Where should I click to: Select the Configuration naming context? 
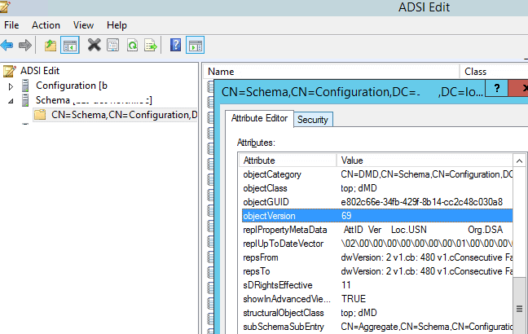pos(72,86)
